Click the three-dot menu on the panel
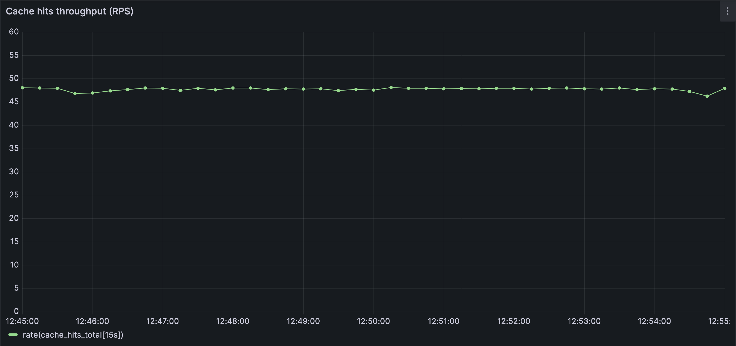 click(727, 11)
